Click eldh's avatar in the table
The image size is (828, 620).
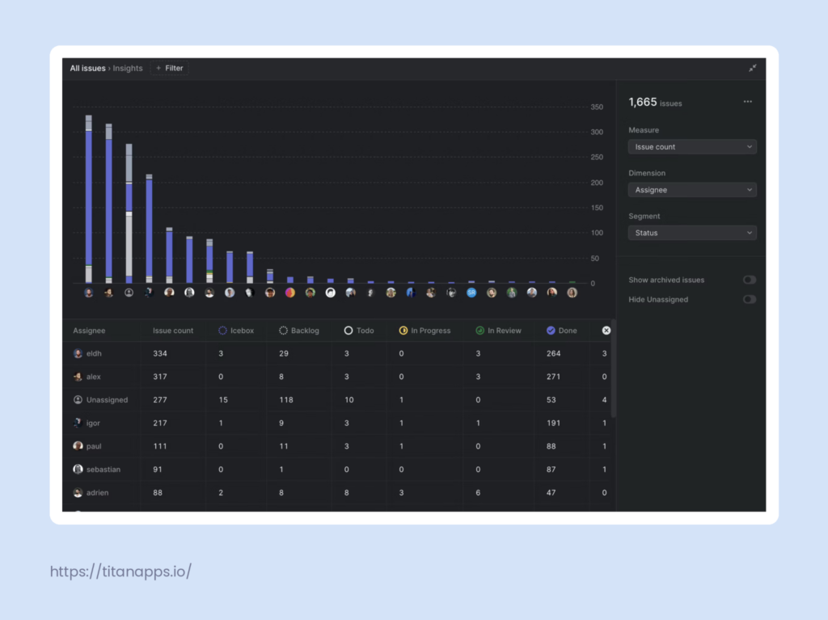(78, 353)
